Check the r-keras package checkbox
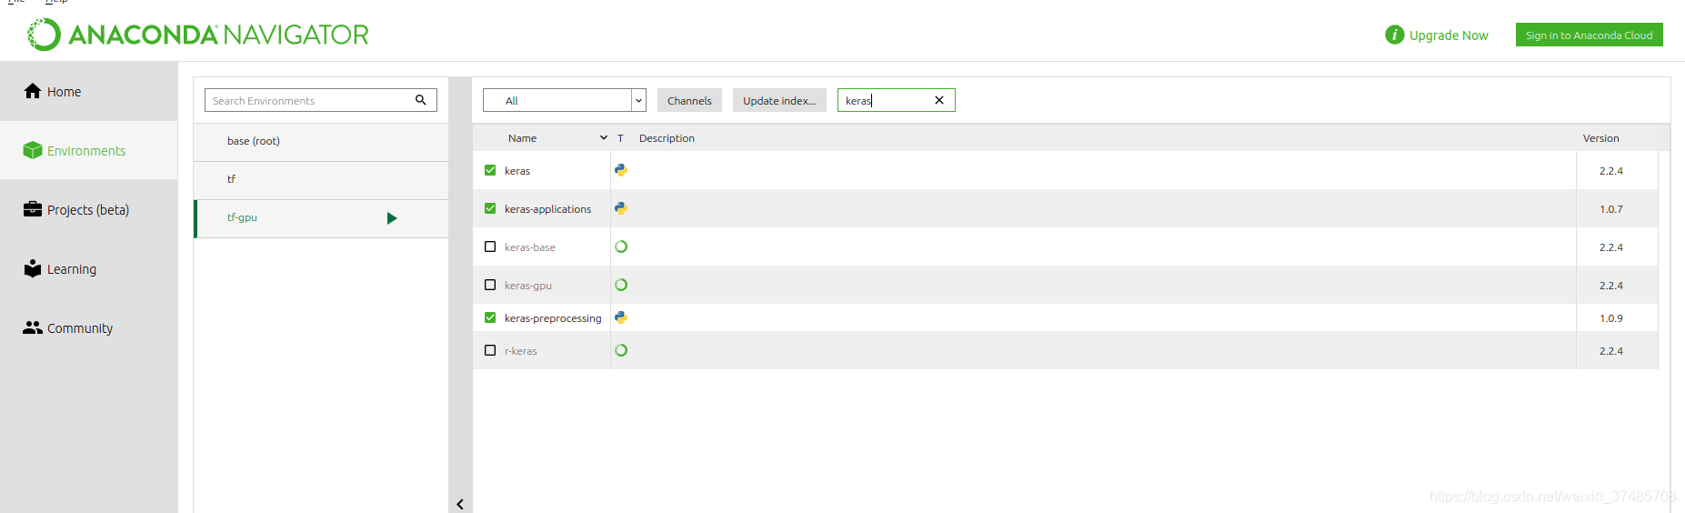The image size is (1685, 513). 490,350
